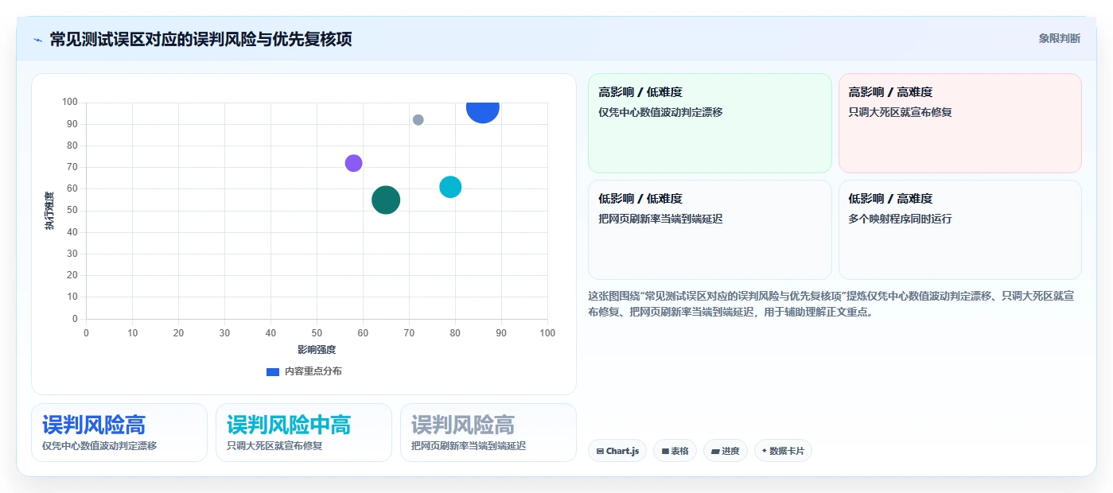Open the 低影响 / 高难度 quadrant card
The height and width of the screenshot is (493, 1113).
[960, 230]
